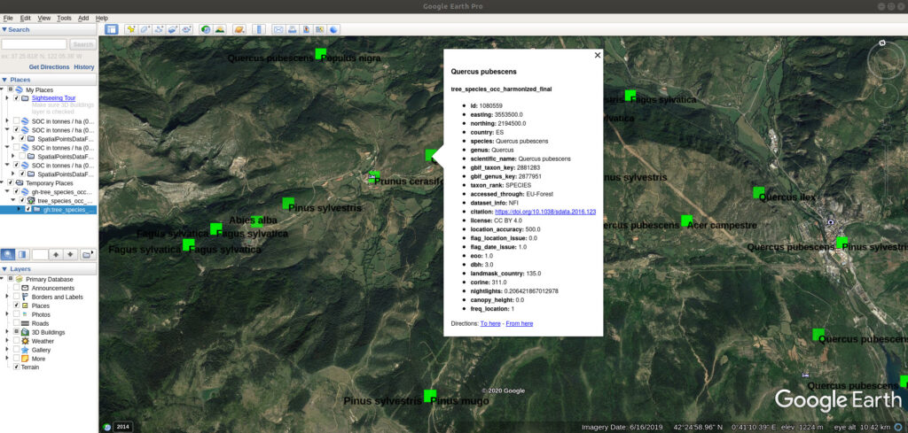Toggle sunlight across the landscape icon
The height and width of the screenshot is (433, 908).
tap(220, 29)
